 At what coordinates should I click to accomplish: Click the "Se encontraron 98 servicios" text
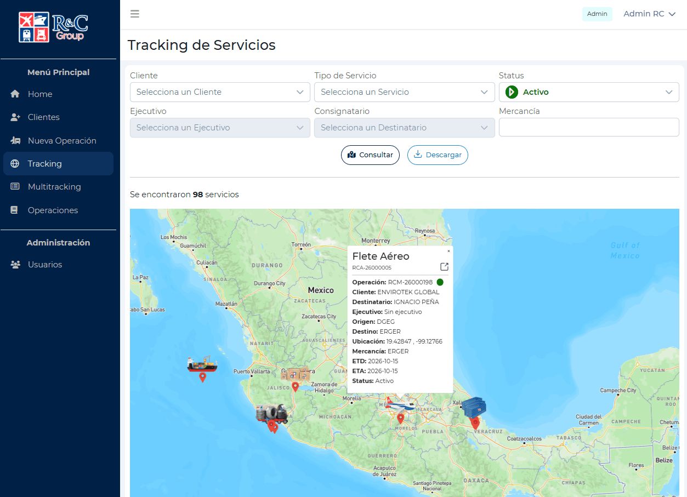coord(184,195)
